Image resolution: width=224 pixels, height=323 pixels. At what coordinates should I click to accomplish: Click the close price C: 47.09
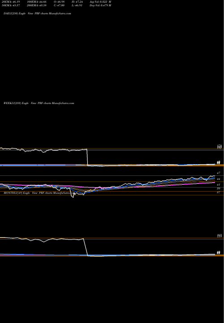click(x=58, y=5)
